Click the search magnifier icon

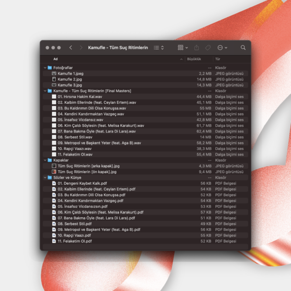[x=243, y=48]
